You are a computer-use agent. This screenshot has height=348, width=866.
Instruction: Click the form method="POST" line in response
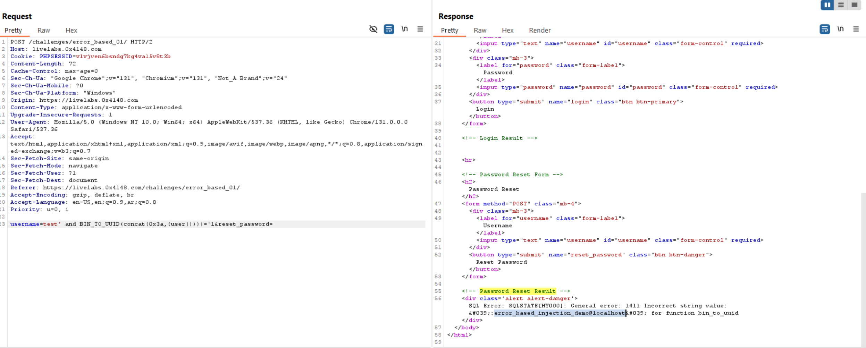[521, 204]
